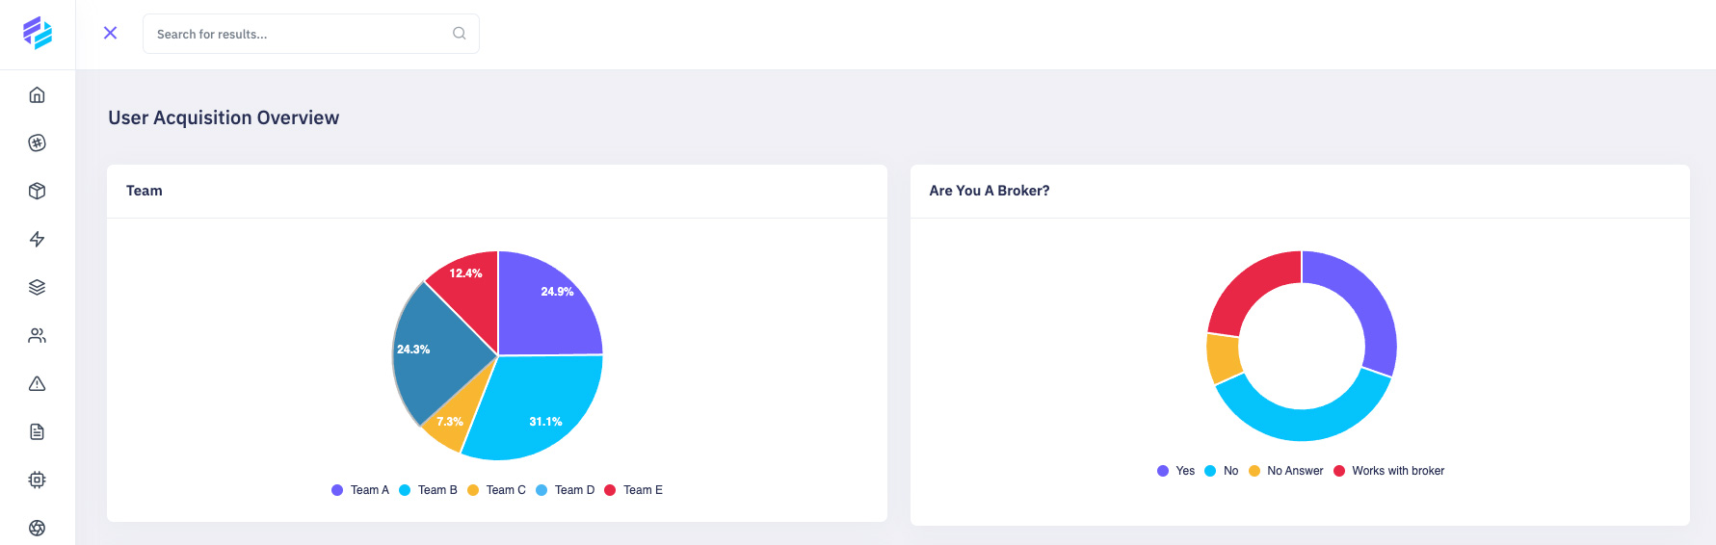Open the Home page from sidebar
1716x545 pixels.
[x=37, y=94]
